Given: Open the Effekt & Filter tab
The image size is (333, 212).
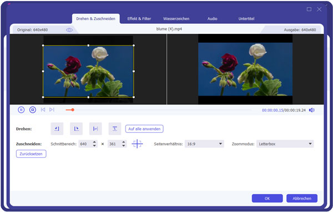Looking at the screenshot, I should (139, 19).
